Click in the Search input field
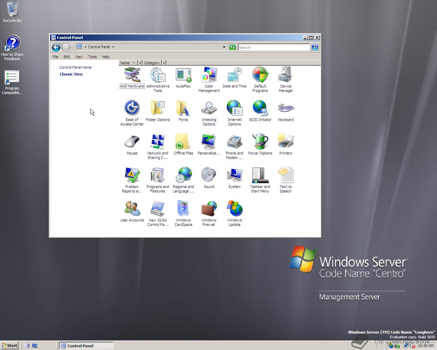Viewport: 437px width, 350px height. pos(274,47)
